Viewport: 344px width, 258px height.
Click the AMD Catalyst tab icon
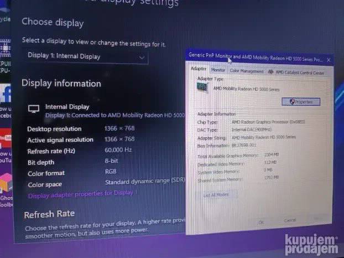point(271,72)
